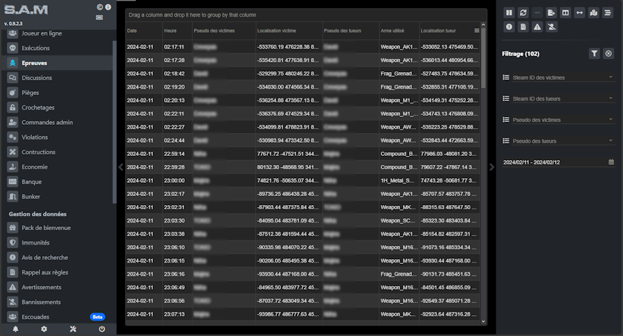Click the date range input field
This screenshot has height=336, width=623.
tap(554, 162)
